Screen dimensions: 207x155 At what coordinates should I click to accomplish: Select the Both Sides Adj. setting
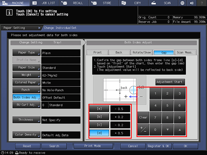(26, 97)
